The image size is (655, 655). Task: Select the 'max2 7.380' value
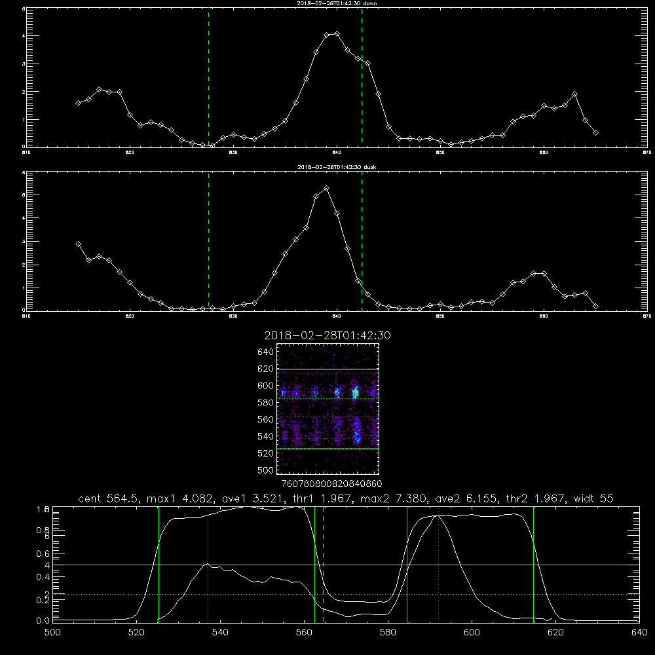[x=393, y=498]
